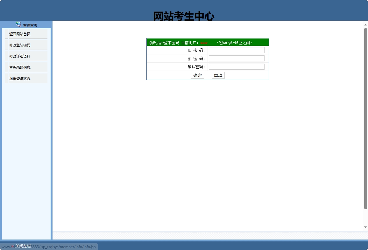The width and height of the screenshot is (368, 250).
Task: Click inside the 旧密码 input field
Action: point(236,50)
